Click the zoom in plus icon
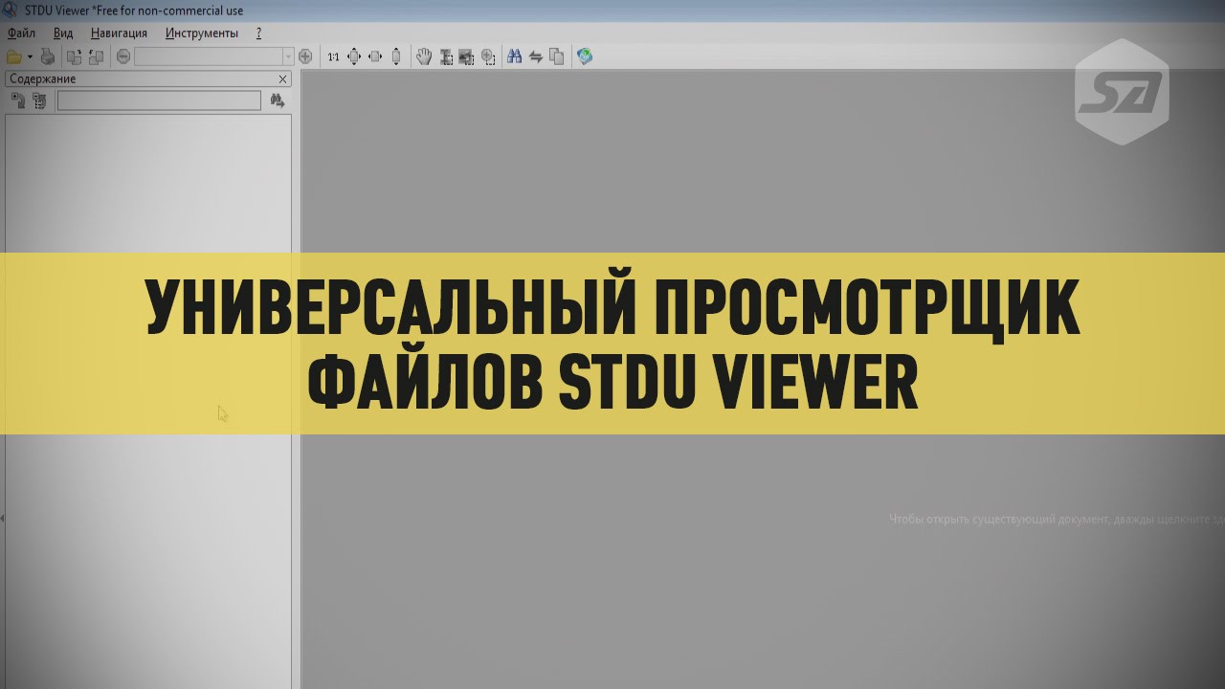 click(305, 56)
